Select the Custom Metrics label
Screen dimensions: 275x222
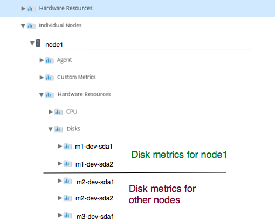77,77
